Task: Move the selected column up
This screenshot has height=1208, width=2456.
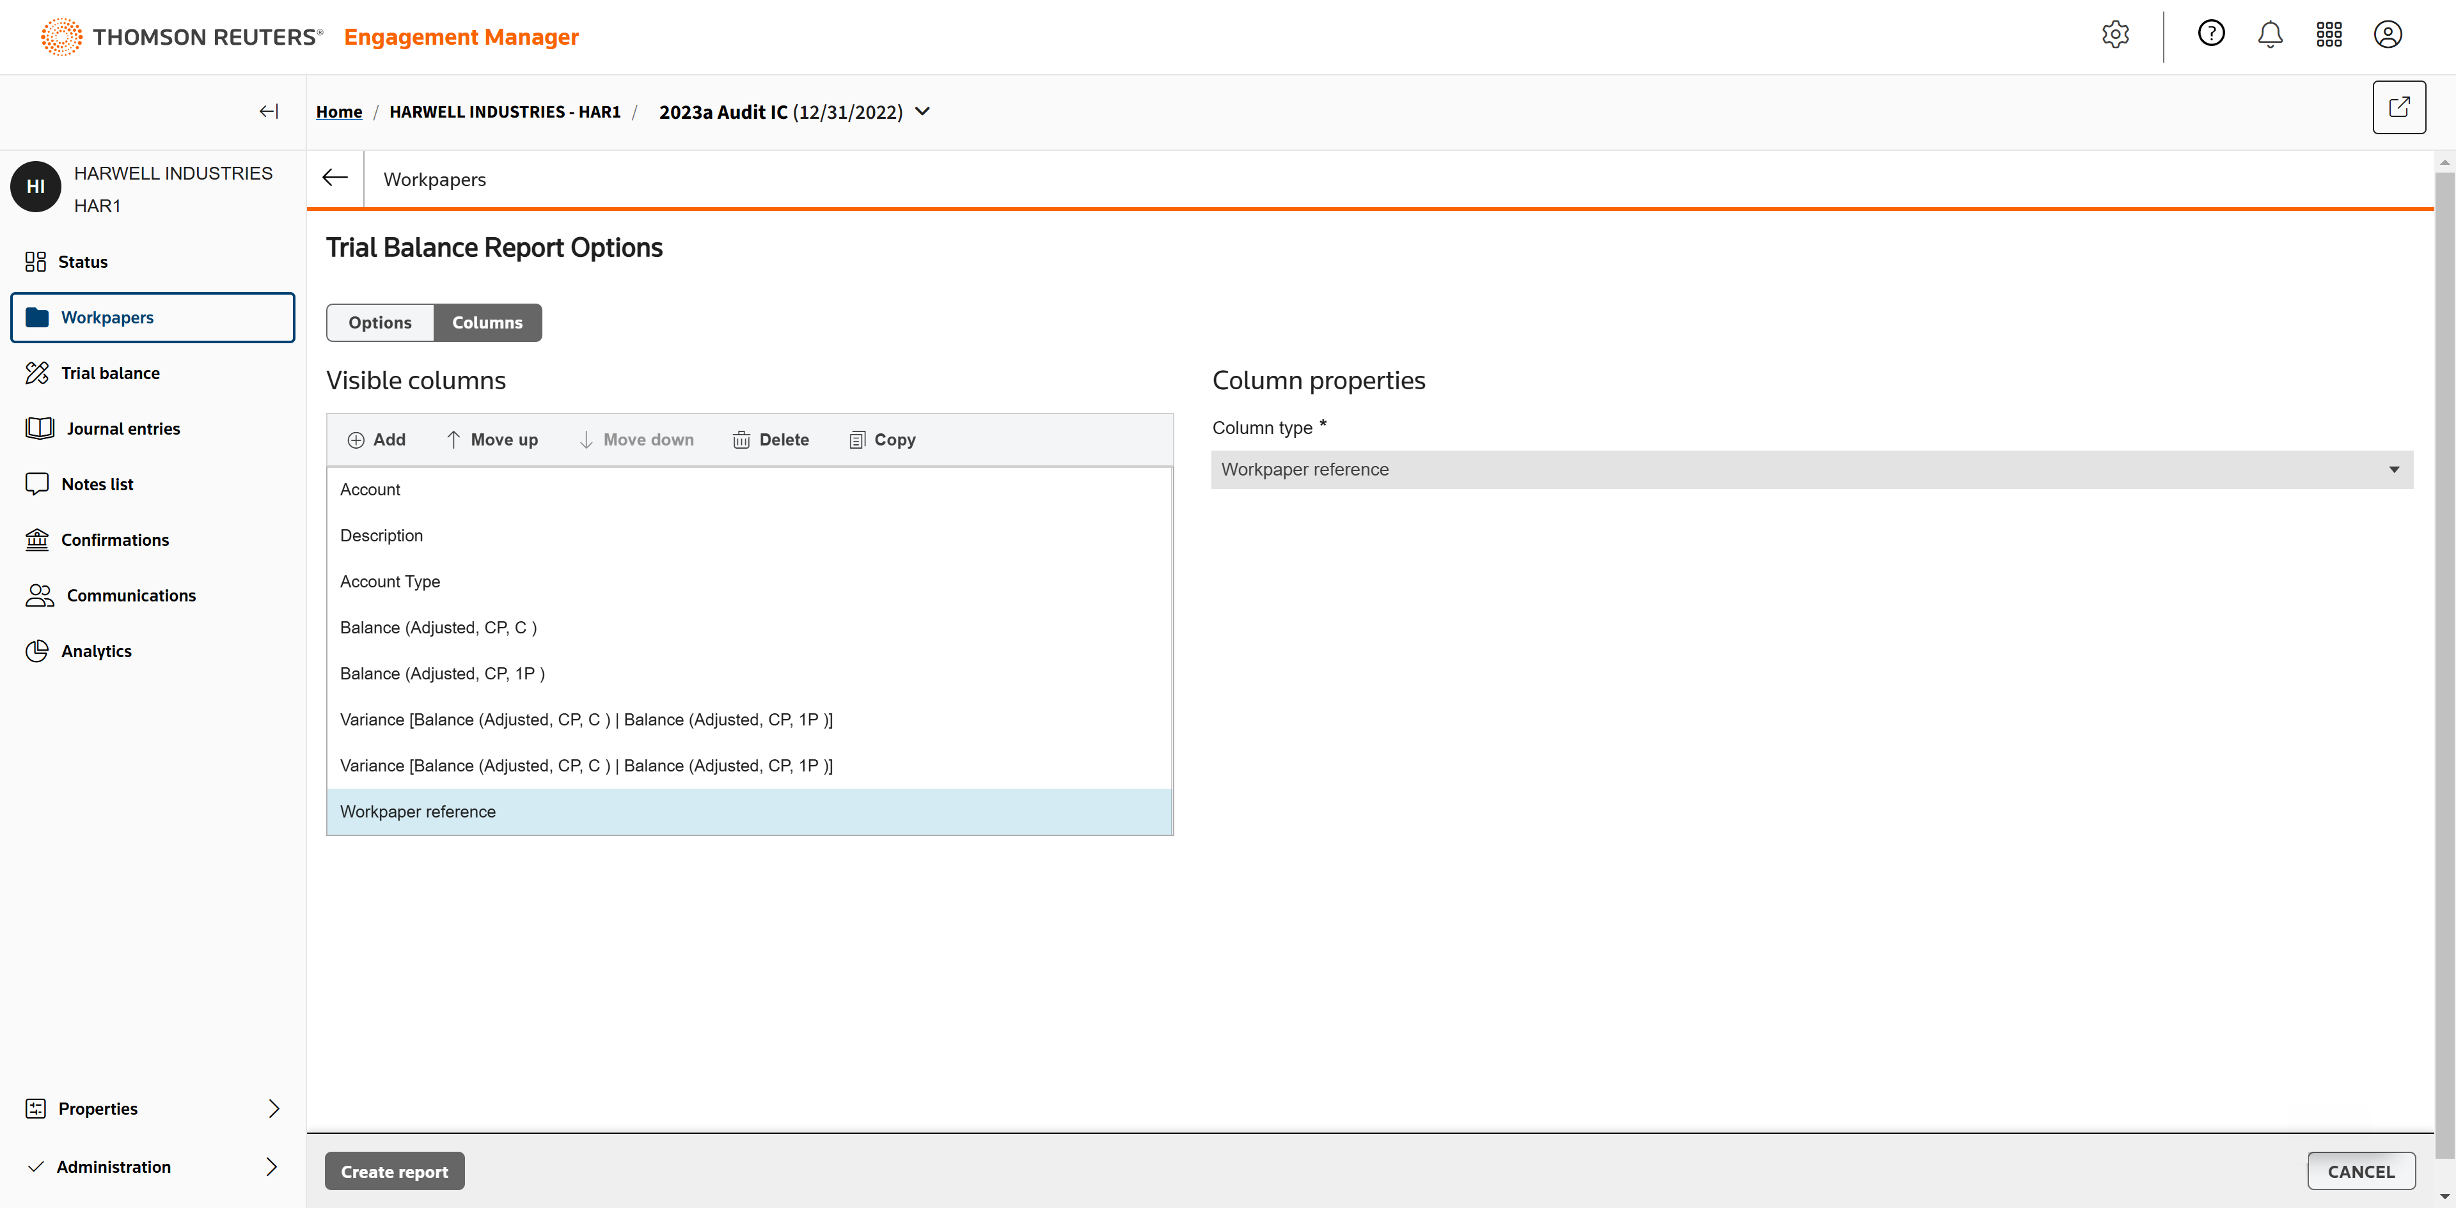Action: coord(492,439)
